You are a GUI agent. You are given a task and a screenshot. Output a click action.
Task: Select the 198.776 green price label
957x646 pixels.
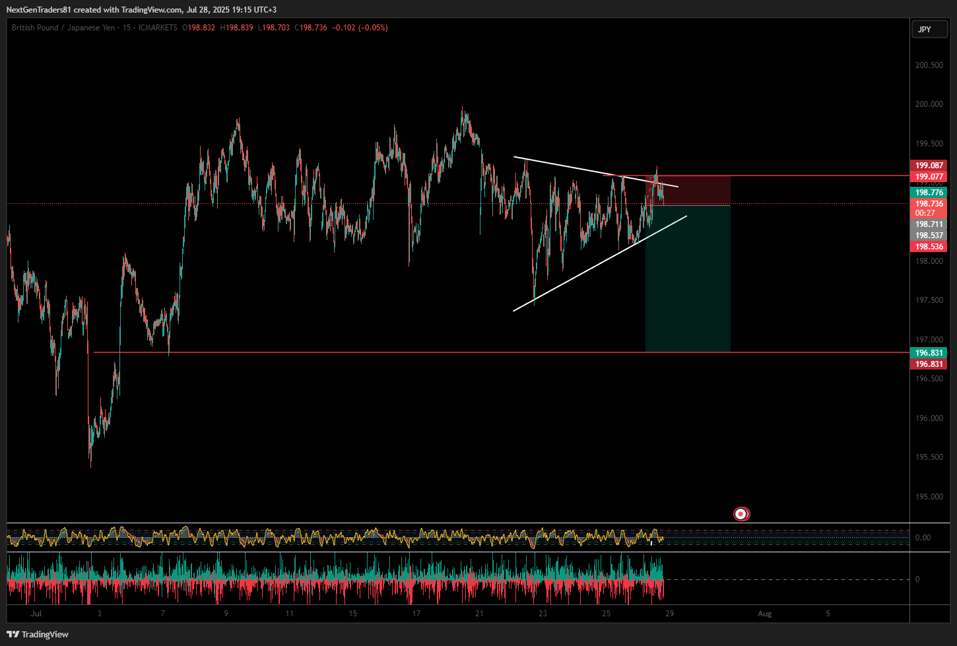point(929,193)
